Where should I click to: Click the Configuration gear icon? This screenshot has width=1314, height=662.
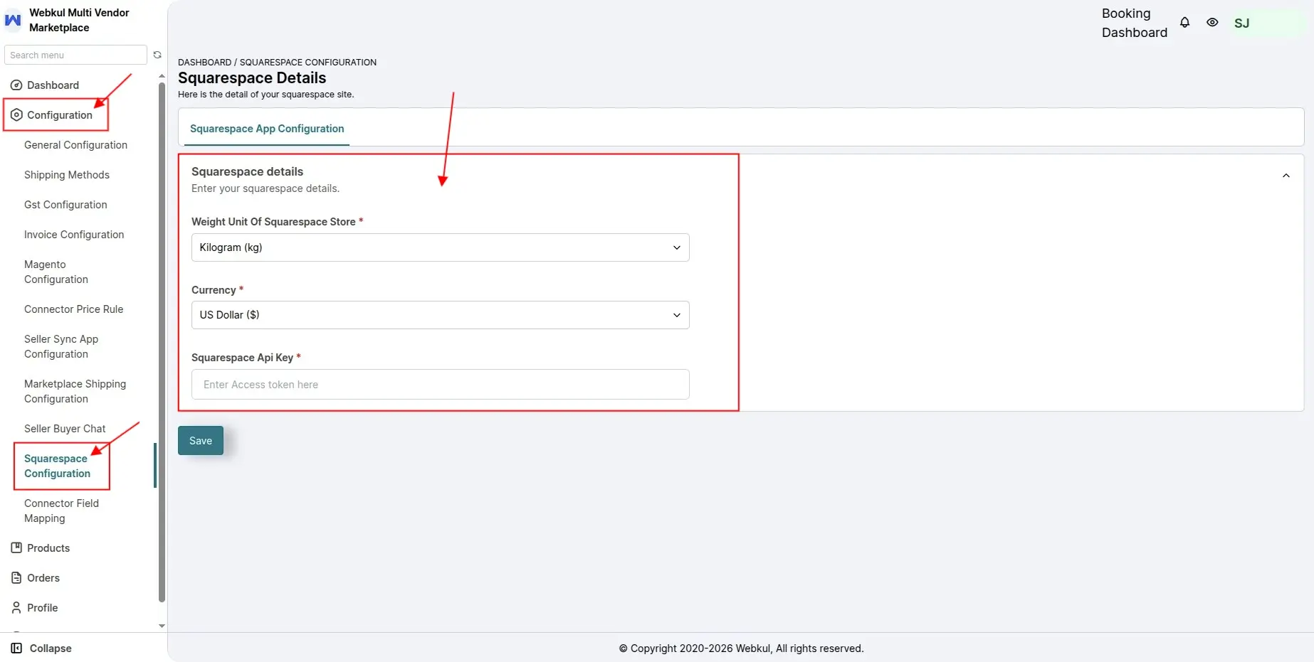pyautogui.click(x=16, y=115)
